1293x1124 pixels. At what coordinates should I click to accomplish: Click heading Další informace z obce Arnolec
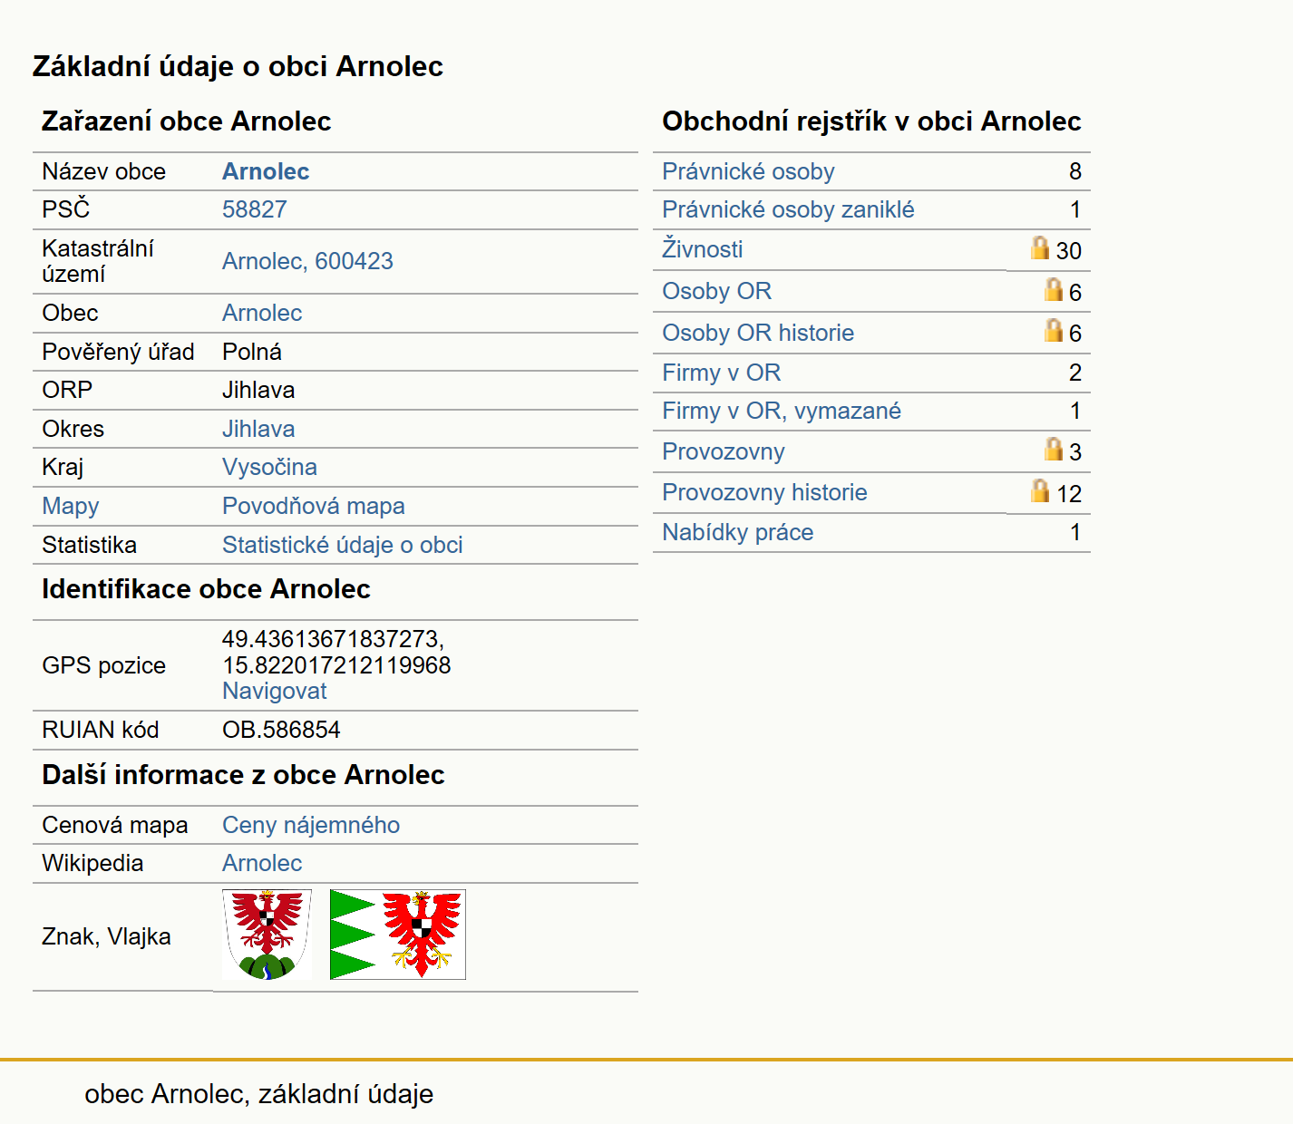pyautogui.click(x=243, y=775)
